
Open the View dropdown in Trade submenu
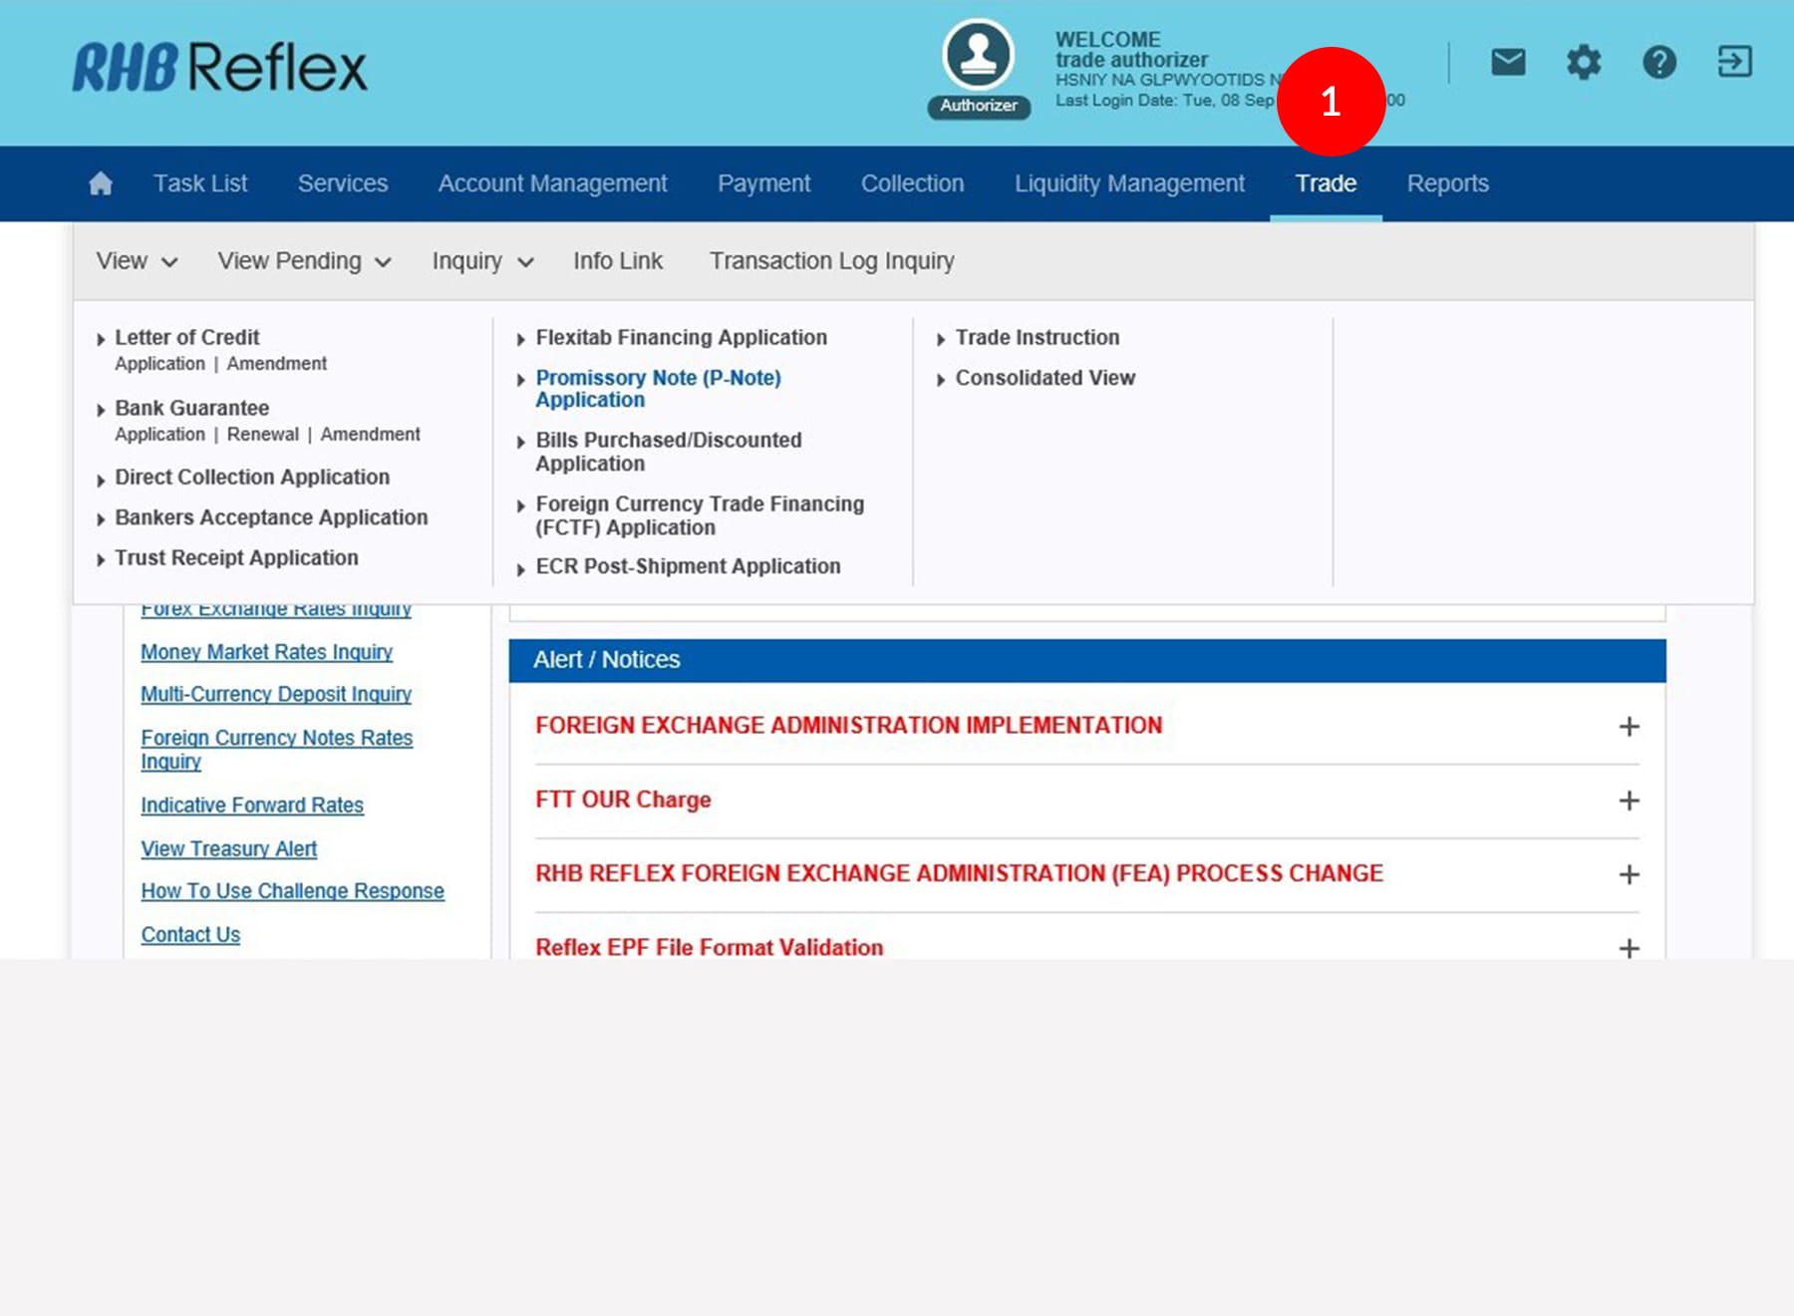pyautogui.click(x=137, y=261)
